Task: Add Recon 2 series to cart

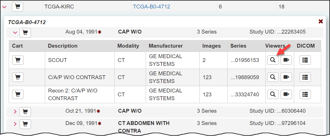Action: point(18,94)
